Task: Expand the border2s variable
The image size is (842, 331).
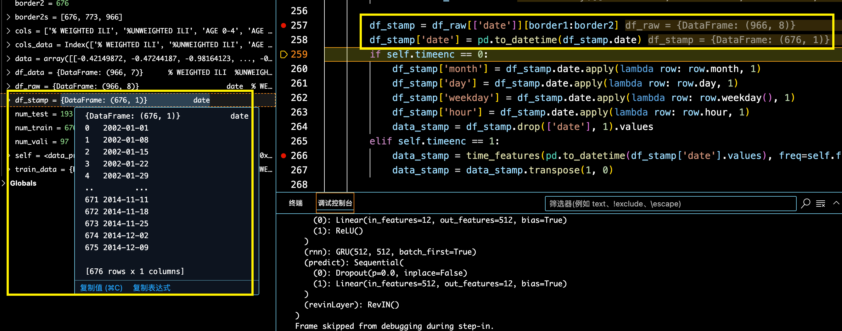Action: point(8,17)
